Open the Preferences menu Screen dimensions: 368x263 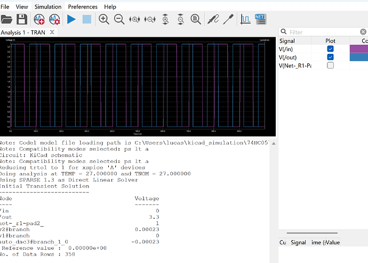(83, 7)
